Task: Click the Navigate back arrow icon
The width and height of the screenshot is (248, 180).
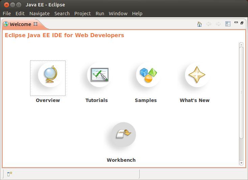Action: coord(209,24)
